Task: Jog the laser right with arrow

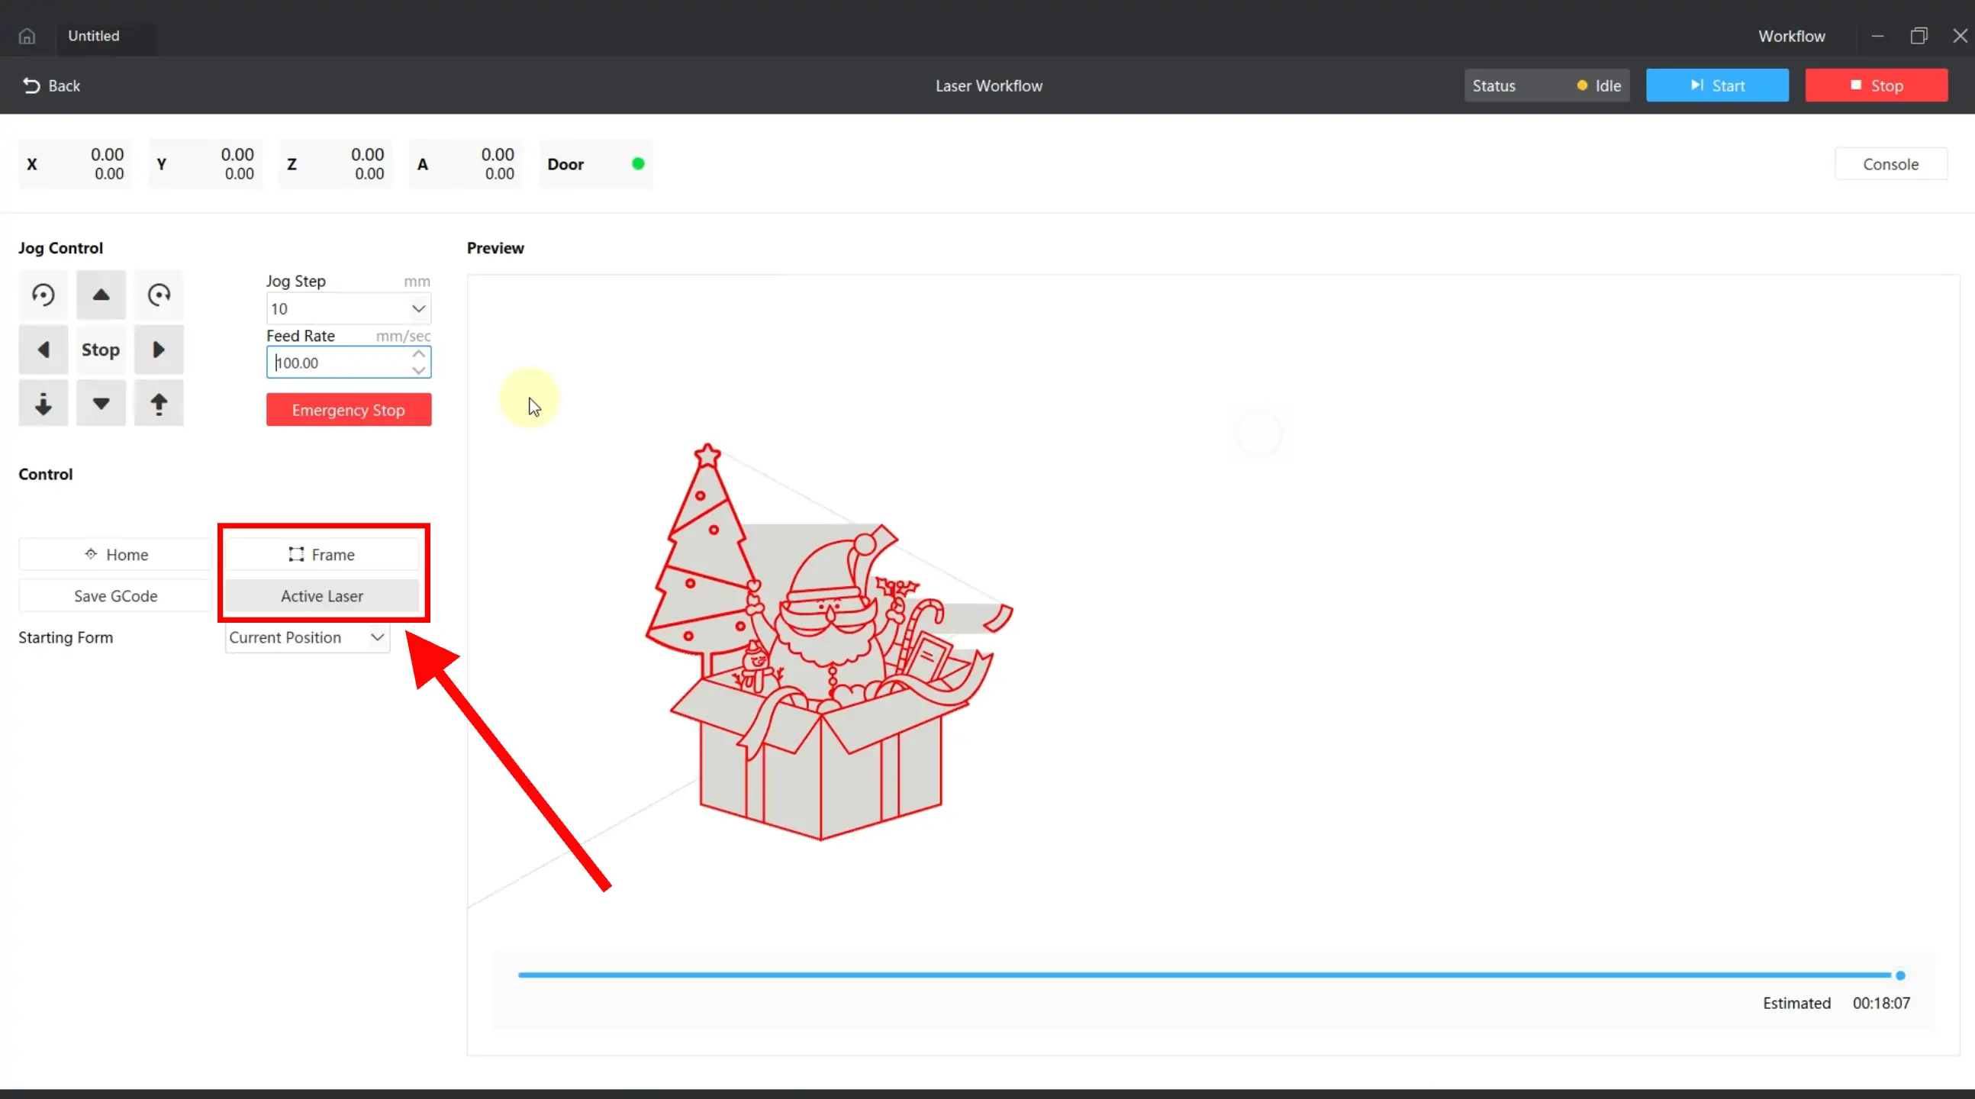Action: [159, 350]
